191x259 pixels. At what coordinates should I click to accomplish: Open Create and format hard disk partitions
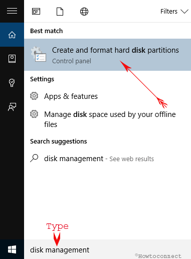tap(108, 55)
